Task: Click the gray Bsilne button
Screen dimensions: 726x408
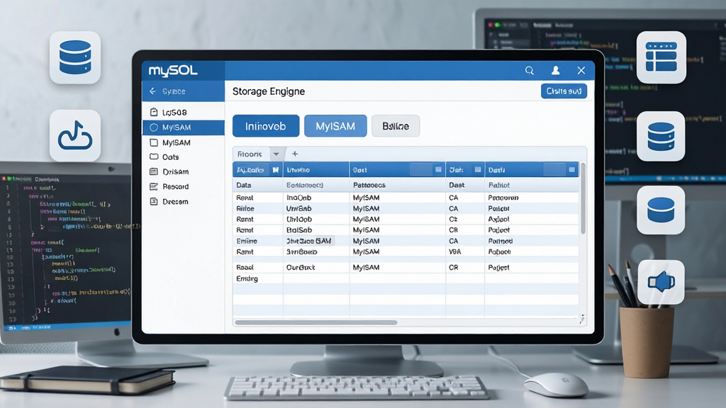Action: click(396, 126)
